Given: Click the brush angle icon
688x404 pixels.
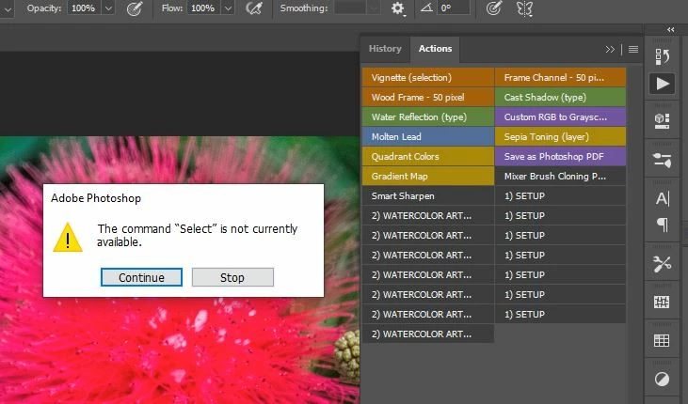Looking at the screenshot, I should tap(426, 8).
